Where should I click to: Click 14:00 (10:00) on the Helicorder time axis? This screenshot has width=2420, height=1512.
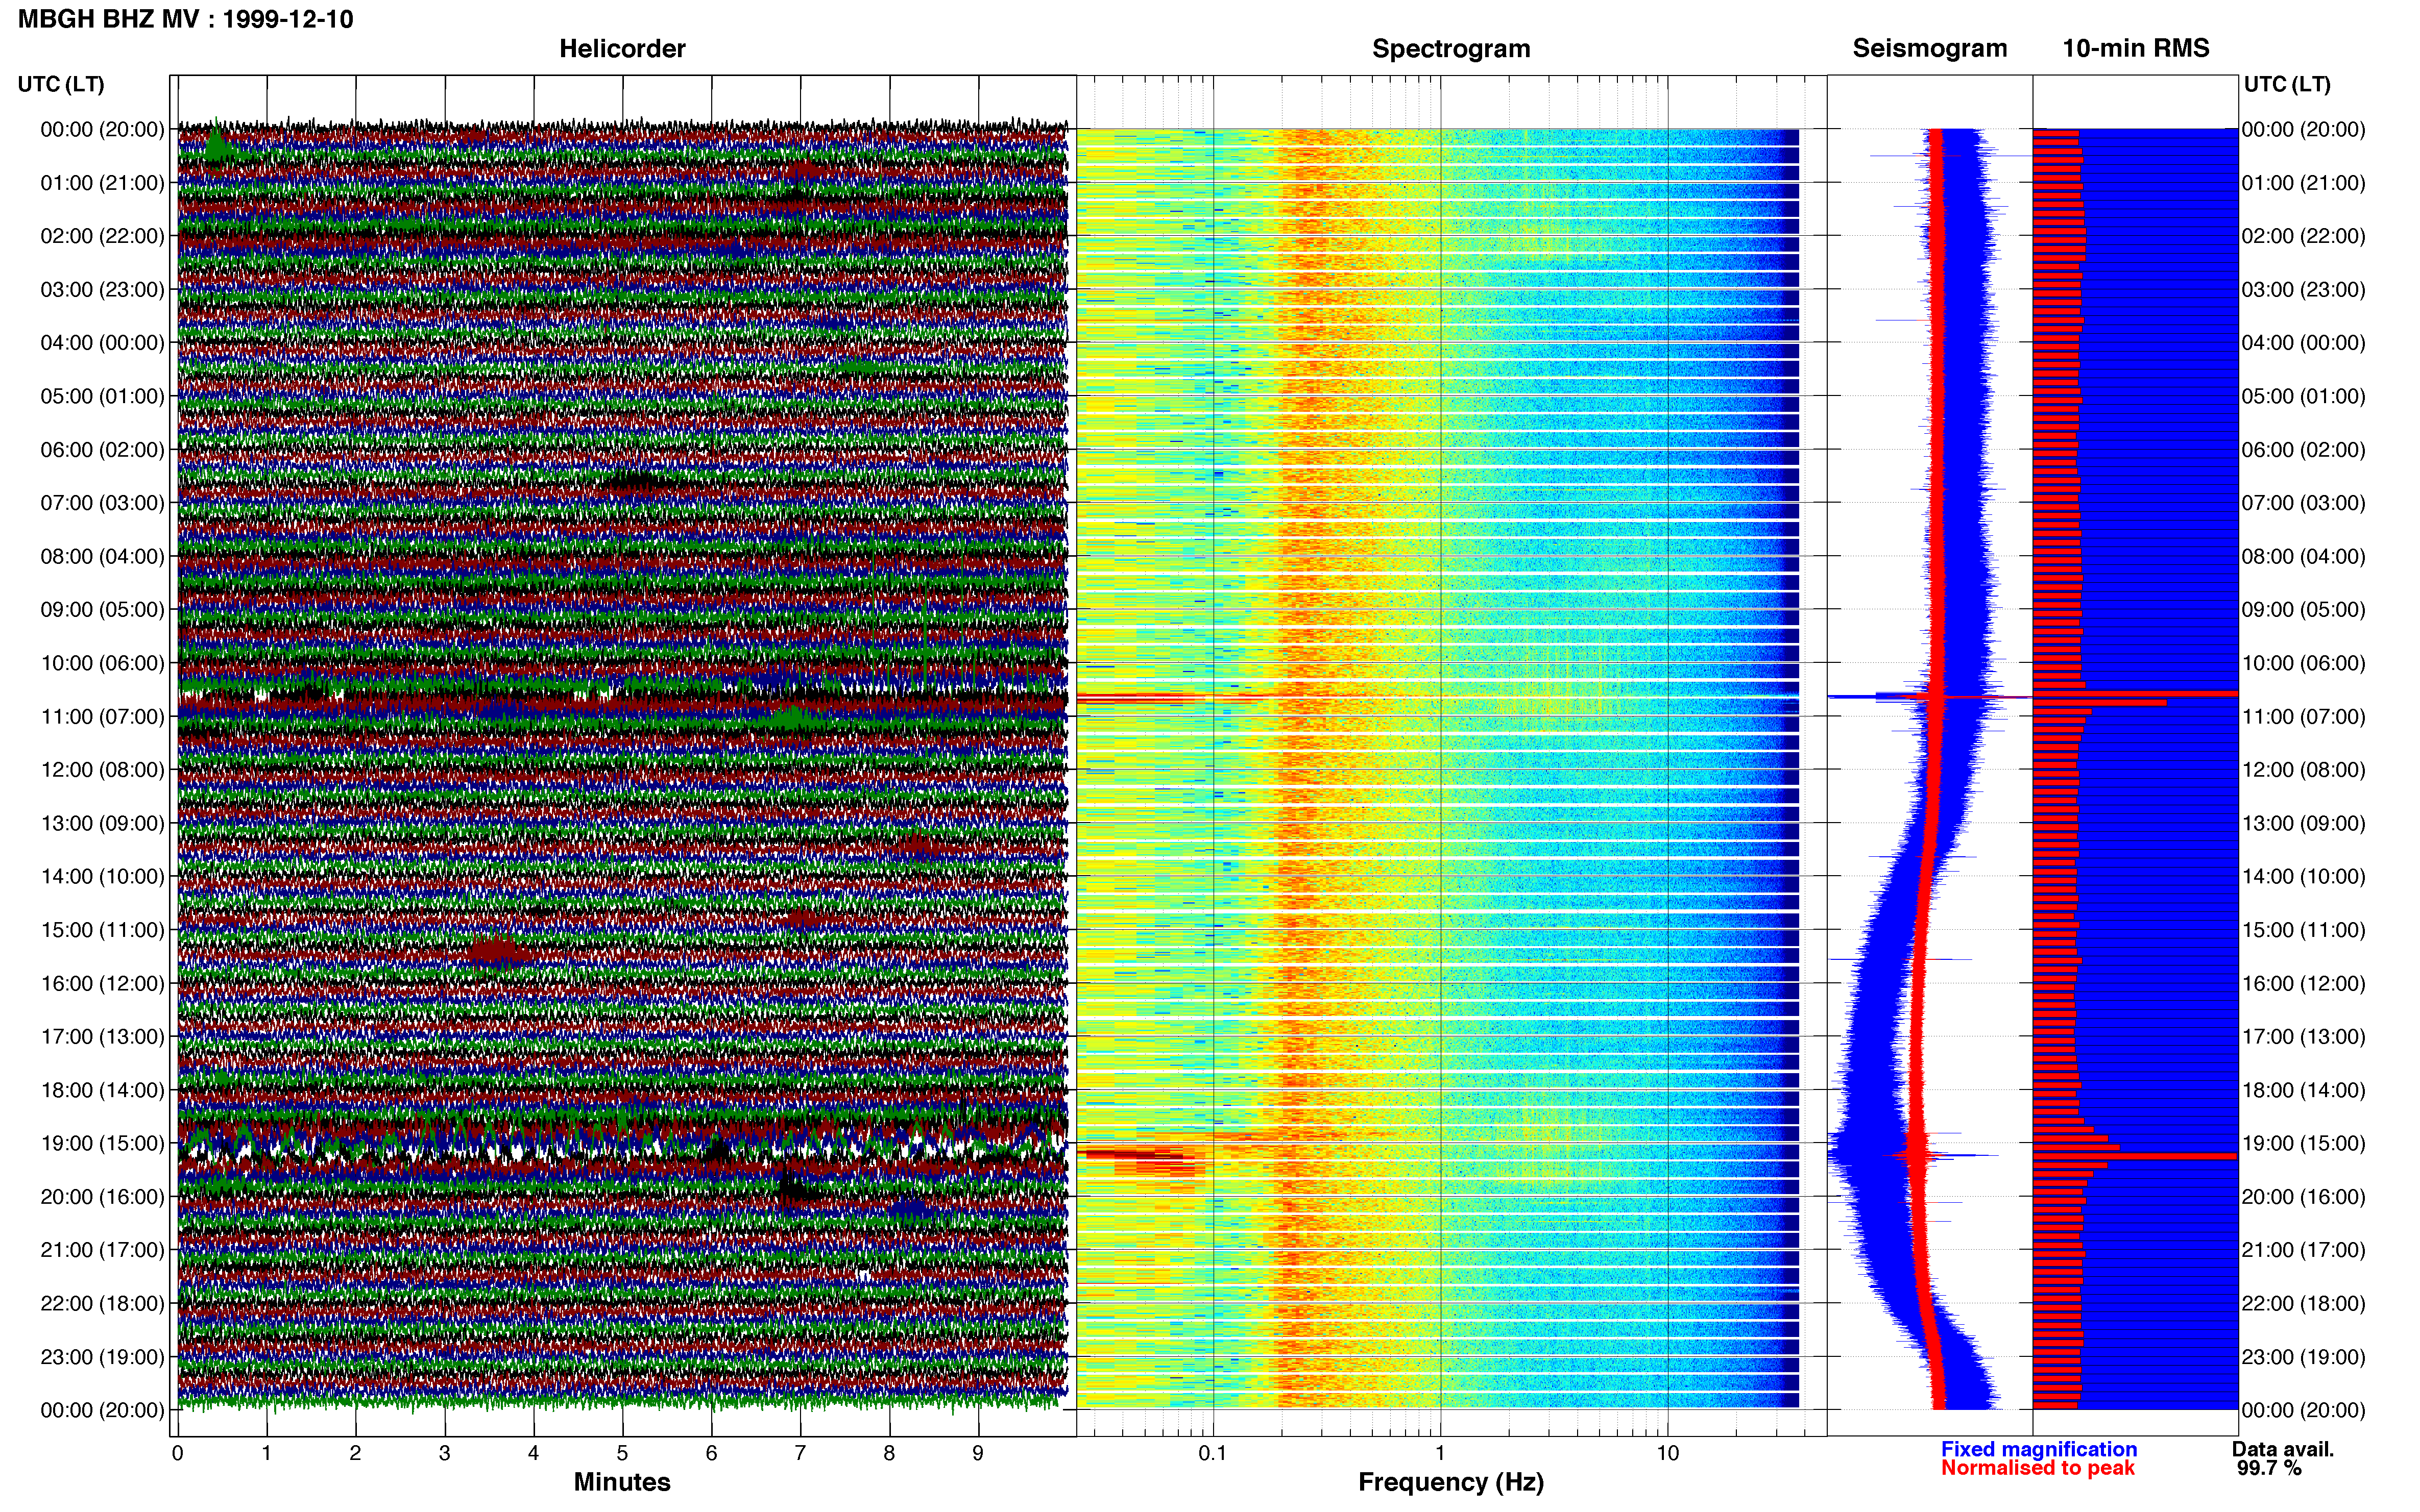click(102, 876)
